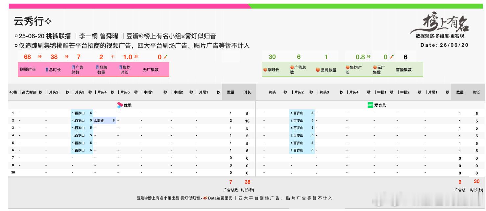Screen dimensions: 486x211
Task: Click the 2.潘婷 cell in episode 2
Action: 105,120
